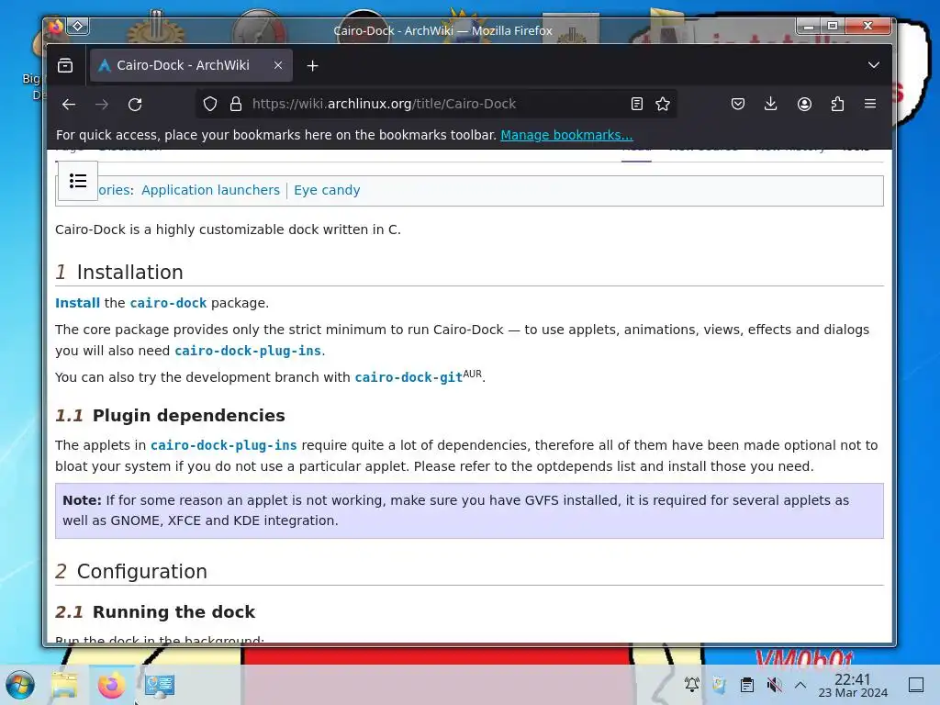Toggle keep-on-all-desktops pin in titlebar
Viewport: 940px width, 705px height.
[78, 27]
